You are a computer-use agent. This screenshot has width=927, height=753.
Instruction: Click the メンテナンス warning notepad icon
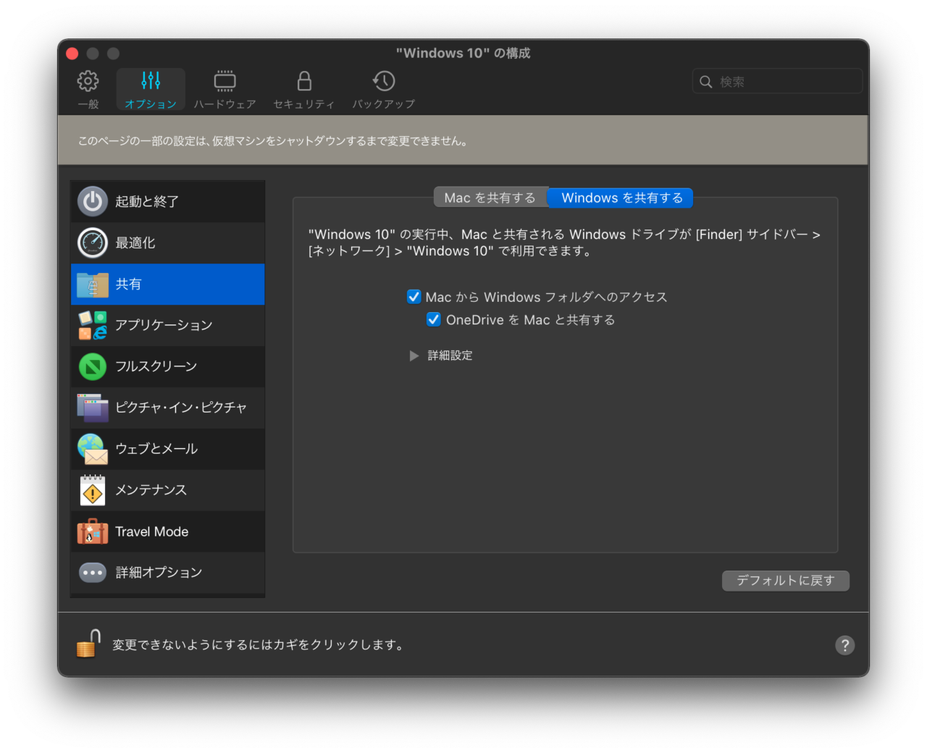point(93,490)
